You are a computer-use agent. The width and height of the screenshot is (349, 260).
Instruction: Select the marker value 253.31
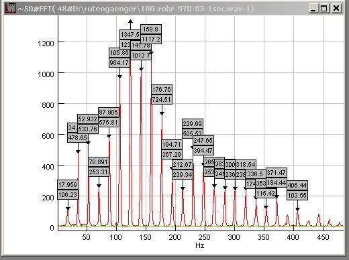[x=99, y=172]
